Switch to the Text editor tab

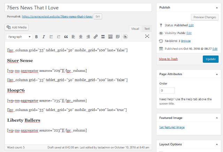tap(147, 29)
